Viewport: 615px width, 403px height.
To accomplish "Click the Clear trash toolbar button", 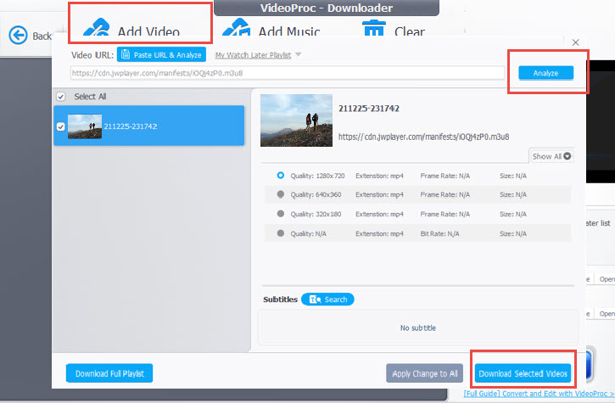I will click(x=394, y=30).
